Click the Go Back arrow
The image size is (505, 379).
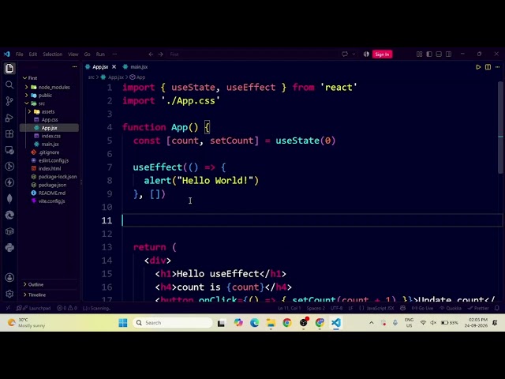(x=151, y=54)
